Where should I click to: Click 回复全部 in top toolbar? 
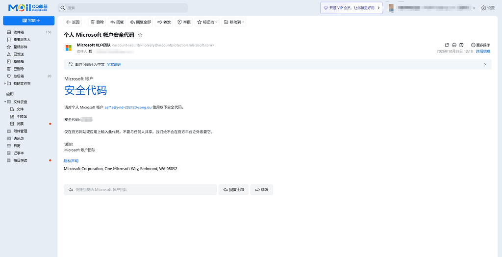[x=141, y=22]
